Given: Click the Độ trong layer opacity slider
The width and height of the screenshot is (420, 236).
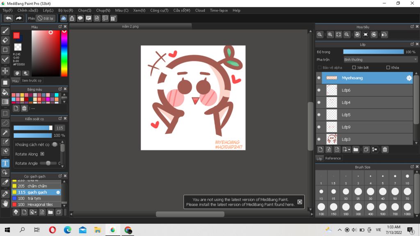Looking at the screenshot, I should (x=373, y=52).
